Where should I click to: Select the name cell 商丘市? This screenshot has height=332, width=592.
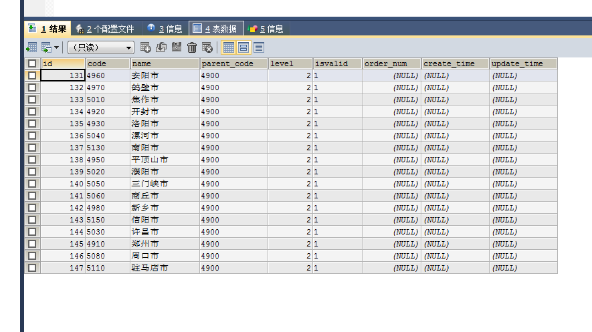(165, 196)
